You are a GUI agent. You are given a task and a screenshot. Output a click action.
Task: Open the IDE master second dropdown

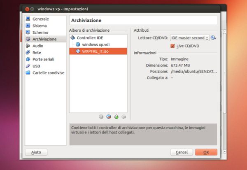[x=190, y=38]
